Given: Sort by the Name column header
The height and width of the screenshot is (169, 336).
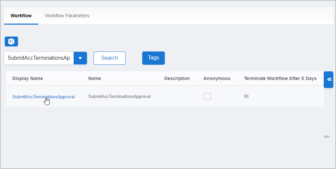Looking at the screenshot, I should point(95,79).
